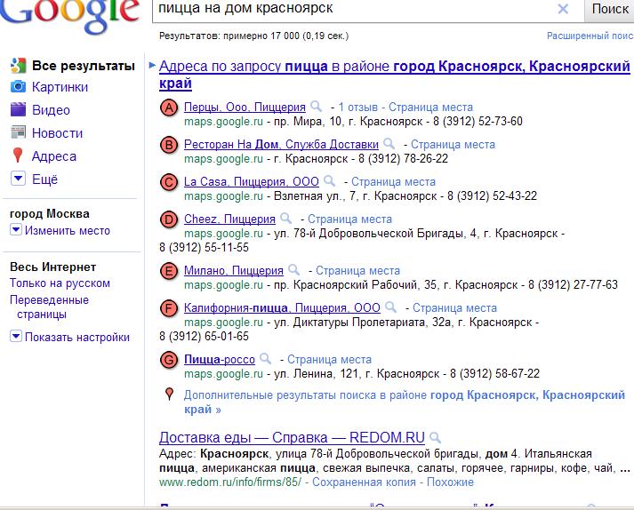This screenshot has height=510, width=634.
Task: Open Сохраненная копия link for redom.ru
Action: 364,482
